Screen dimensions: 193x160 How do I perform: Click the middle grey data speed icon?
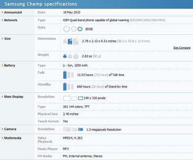[x=74, y=29]
